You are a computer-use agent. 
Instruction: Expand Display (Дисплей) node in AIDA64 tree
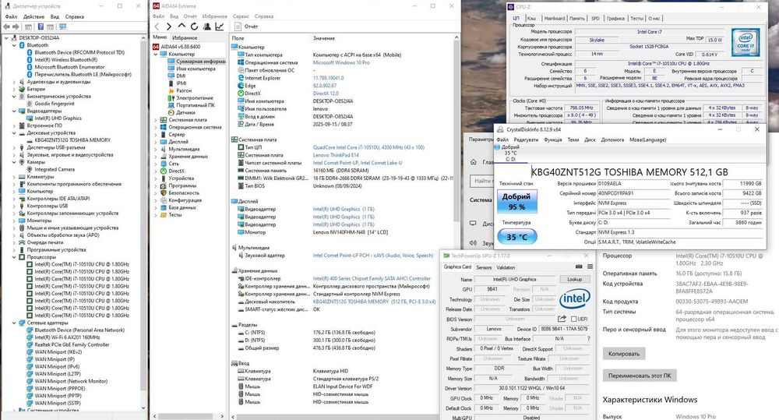(156, 142)
